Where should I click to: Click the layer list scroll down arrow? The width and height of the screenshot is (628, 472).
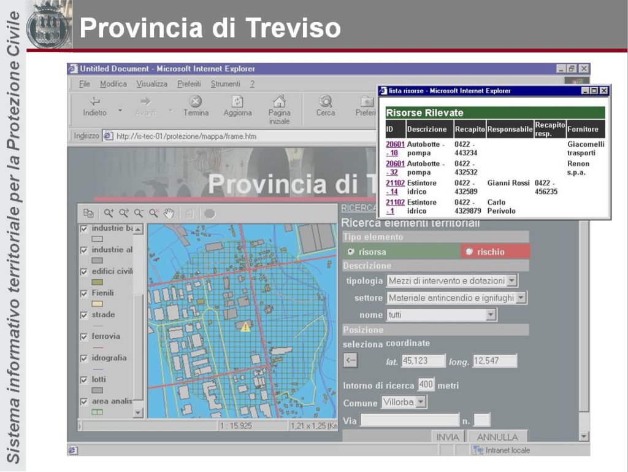coord(138,412)
